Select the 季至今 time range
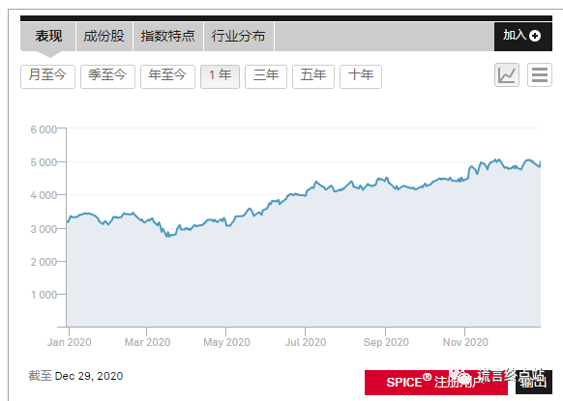The width and height of the screenshot is (563, 401). 107,76
